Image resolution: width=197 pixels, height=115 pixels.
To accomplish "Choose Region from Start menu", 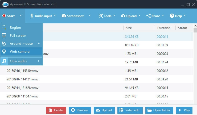I will point(22,27).
